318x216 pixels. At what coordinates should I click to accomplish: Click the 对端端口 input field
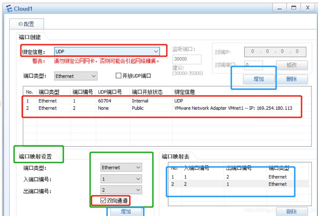254,65
